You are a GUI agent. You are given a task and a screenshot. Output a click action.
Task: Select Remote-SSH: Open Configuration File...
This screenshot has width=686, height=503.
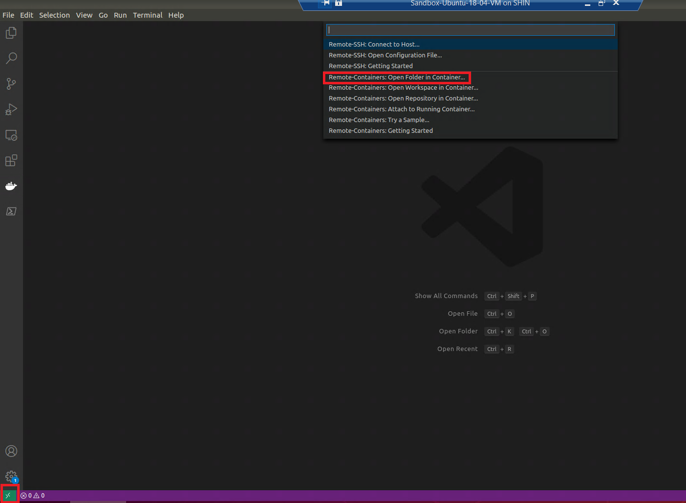(x=471, y=55)
